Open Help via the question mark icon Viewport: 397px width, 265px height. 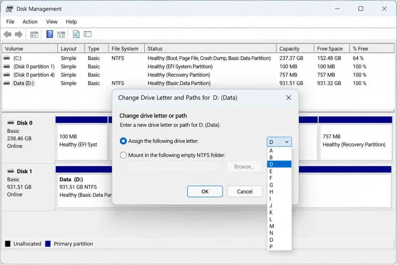coord(50,34)
